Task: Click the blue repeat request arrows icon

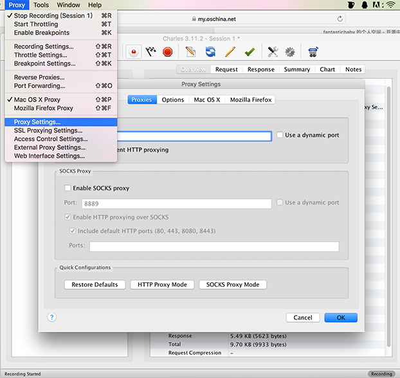Action: (x=210, y=52)
